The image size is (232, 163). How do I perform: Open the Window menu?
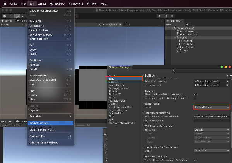pyautogui.click(x=92, y=3)
